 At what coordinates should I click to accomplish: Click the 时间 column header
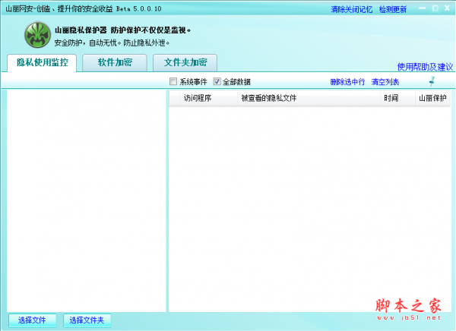pyautogui.click(x=397, y=98)
